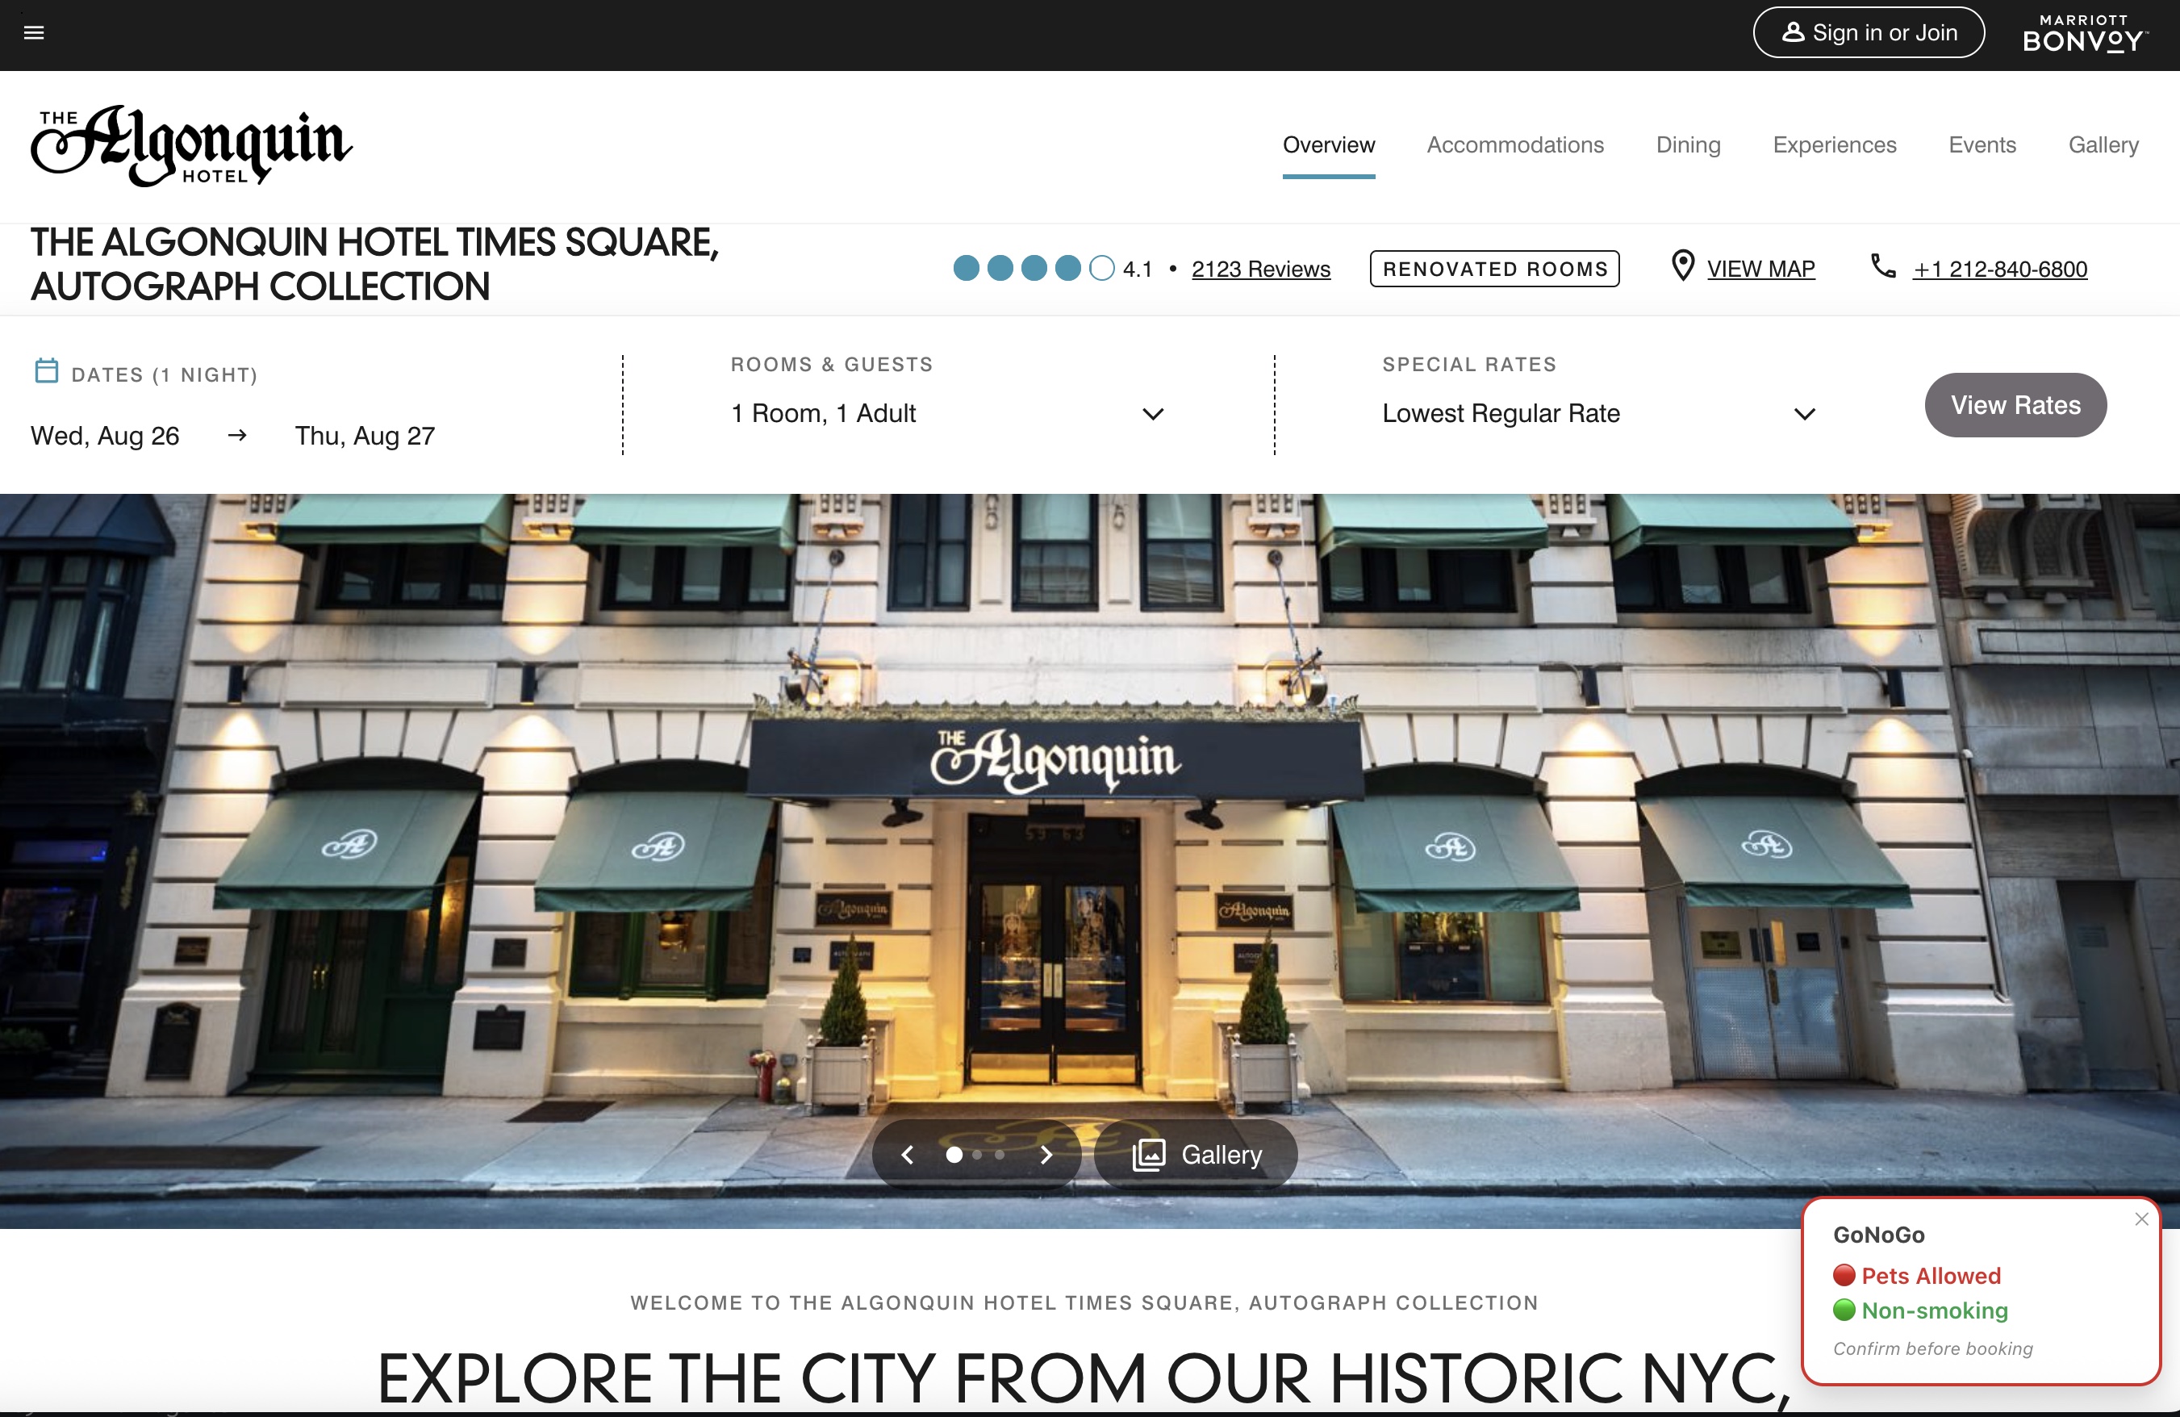Select the third carousel dot
Viewport: 2180px width, 1417px height.
(x=1000, y=1155)
